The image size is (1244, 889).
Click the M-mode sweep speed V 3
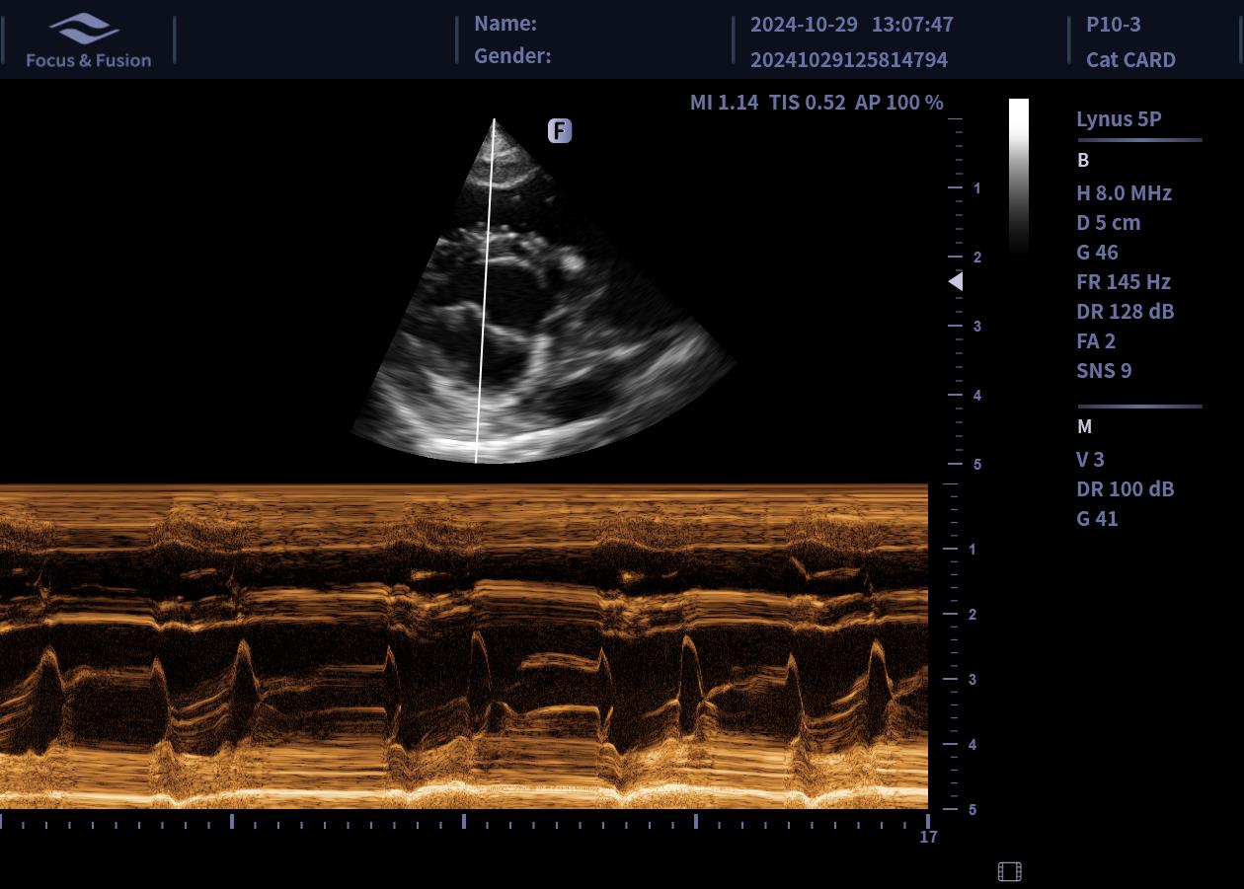[x=1090, y=459]
